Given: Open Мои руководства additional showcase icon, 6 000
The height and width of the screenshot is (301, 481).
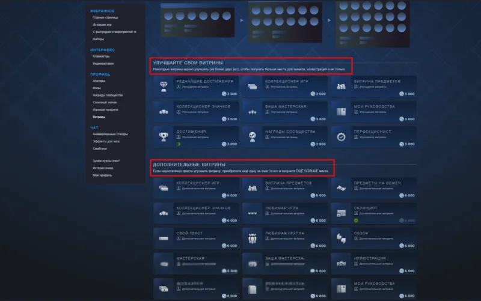Looking at the screenshot, I should (x=341, y=289).
